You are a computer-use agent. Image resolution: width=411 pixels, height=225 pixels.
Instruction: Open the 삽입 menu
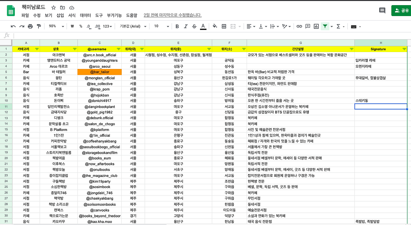pyautogui.click(x=60, y=15)
